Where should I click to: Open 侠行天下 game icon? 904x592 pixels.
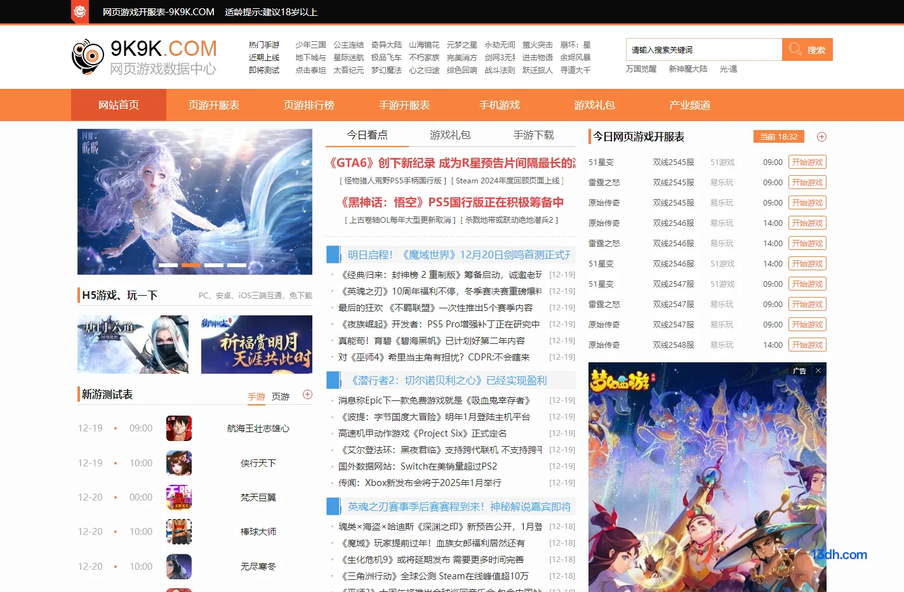point(179,463)
